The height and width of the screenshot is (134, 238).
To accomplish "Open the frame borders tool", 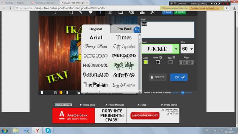I will click(x=120, y=12).
